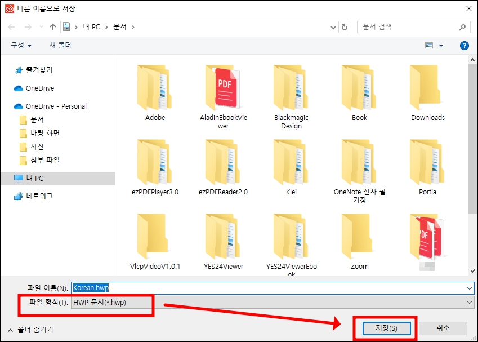This screenshot has width=478, height=342.
Task: Click the 취소 button
Action: coord(443,328)
